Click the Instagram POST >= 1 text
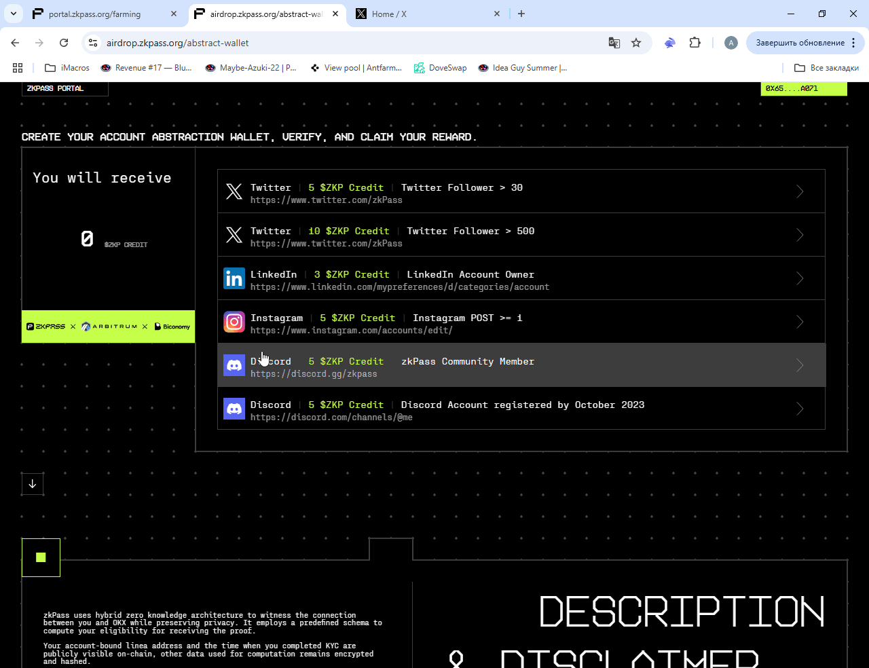Viewport: 869px width, 668px height. point(468,318)
